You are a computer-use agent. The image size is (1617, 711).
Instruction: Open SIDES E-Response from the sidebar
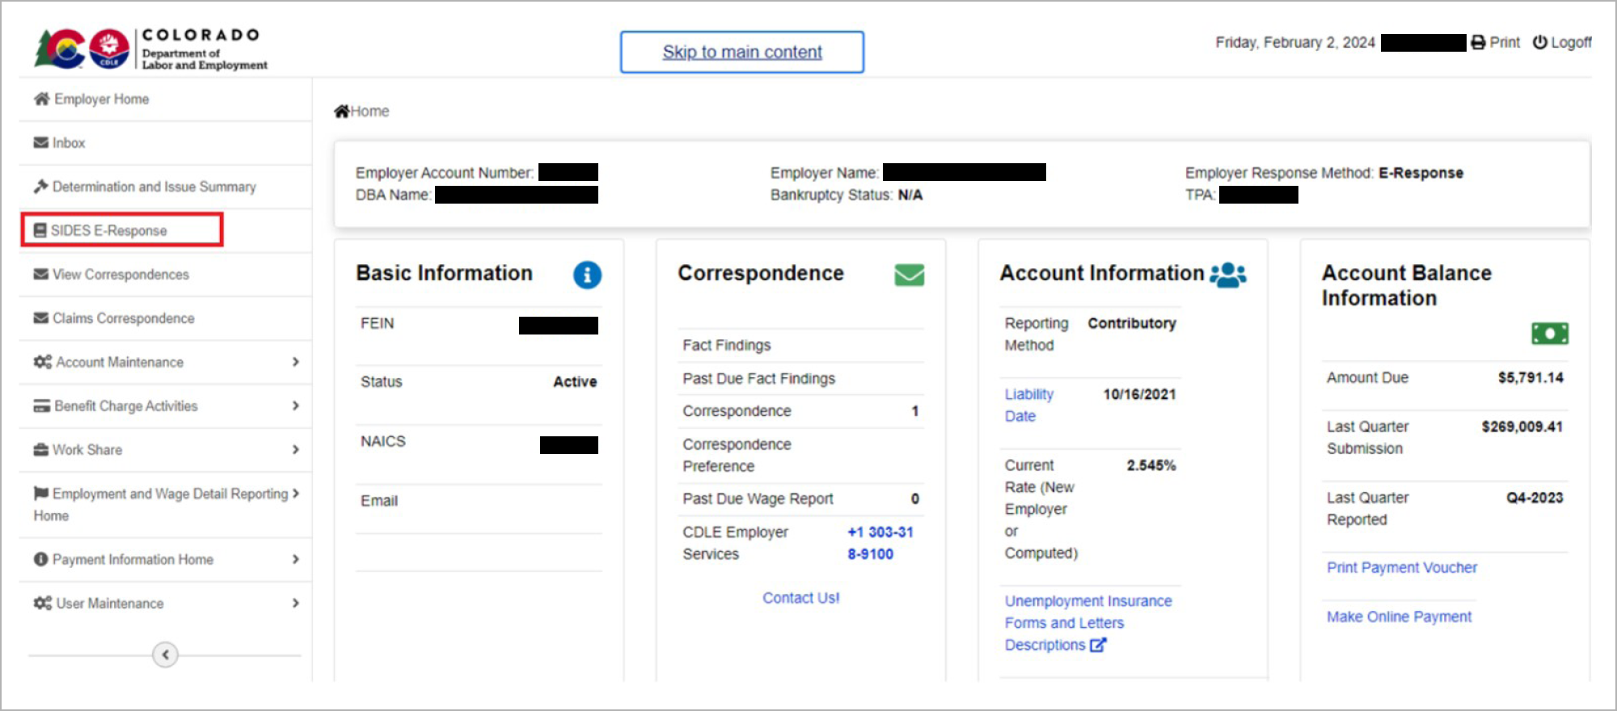click(x=108, y=231)
